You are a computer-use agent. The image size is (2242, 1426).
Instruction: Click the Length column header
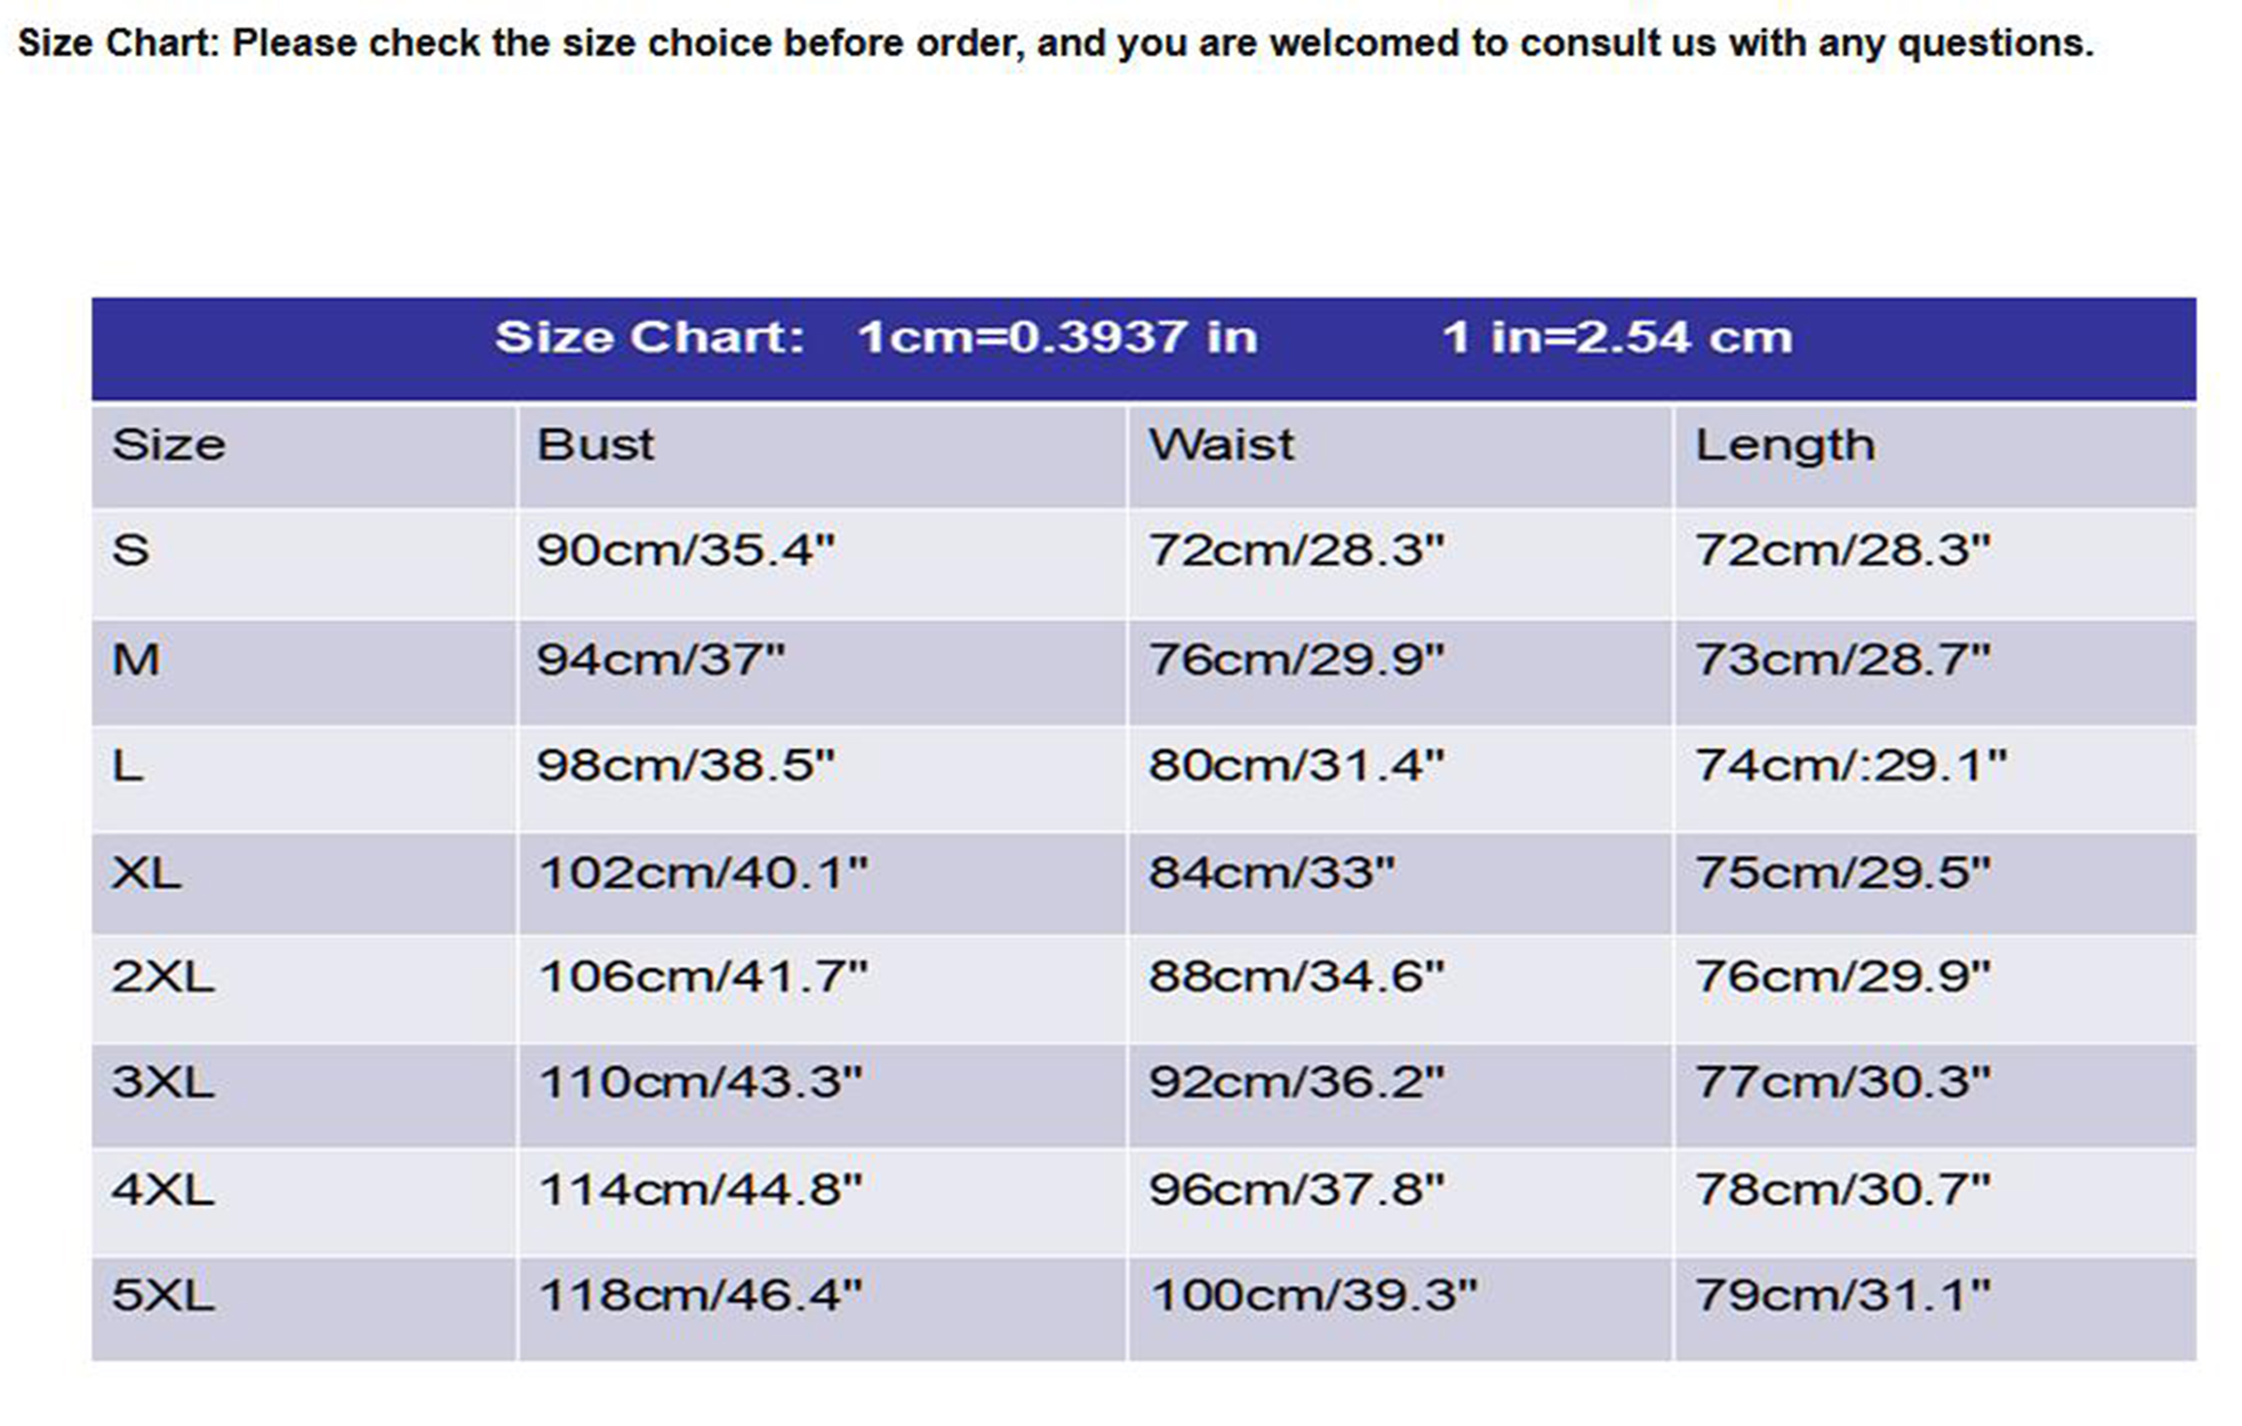(1785, 445)
